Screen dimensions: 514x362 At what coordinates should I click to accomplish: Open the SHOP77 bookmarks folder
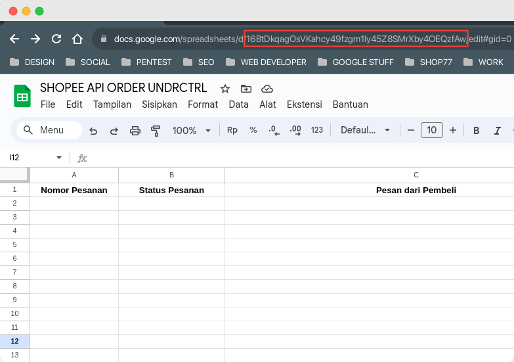click(429, 62)
